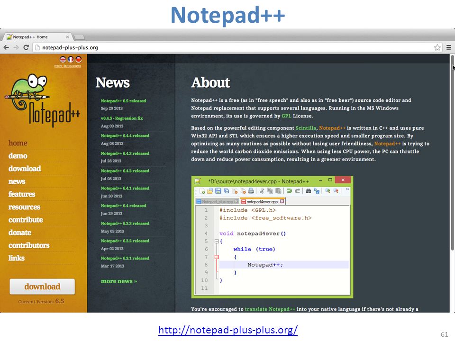The height and width of the screenshot is (341, 455).
Task: Click the browser forward arrow
Action: tap(16, 47)
